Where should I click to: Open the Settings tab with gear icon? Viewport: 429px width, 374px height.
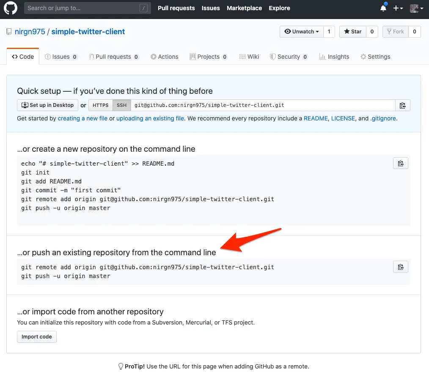point(375,57)
